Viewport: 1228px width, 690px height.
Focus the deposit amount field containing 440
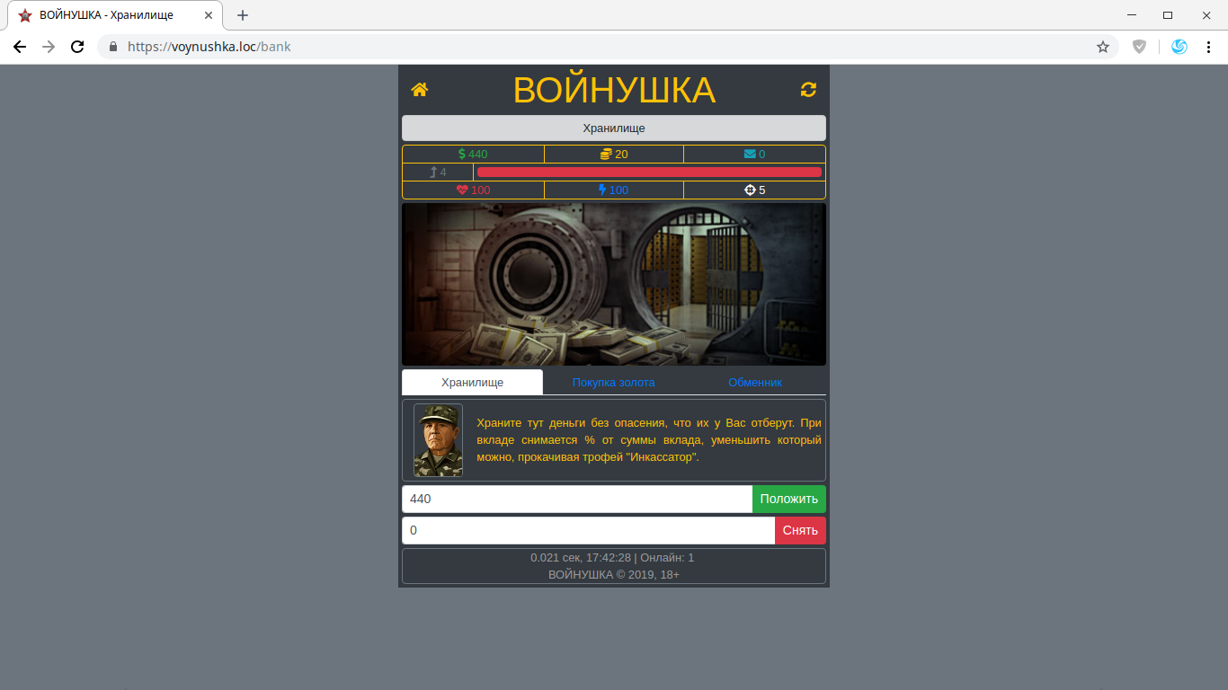[576, 500]
